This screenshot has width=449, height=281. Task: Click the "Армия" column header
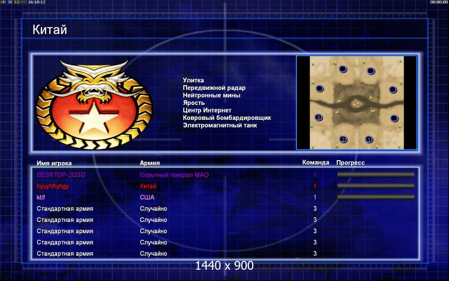[150, 163]
